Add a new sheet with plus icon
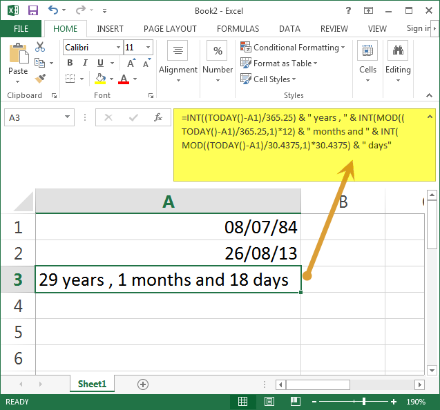The image size is (440, 410). [143, 384]
